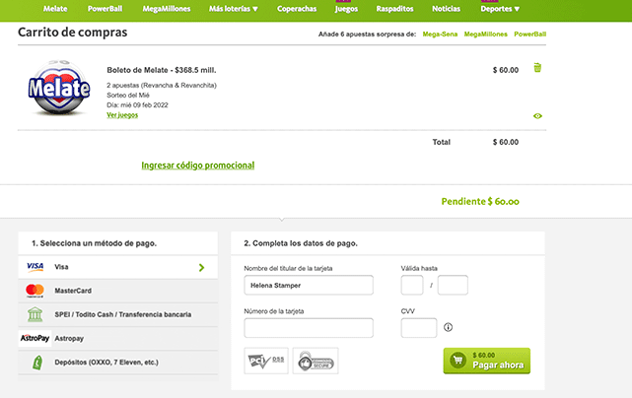Click Ingresar código promocional link
This screenshot has height=398, width=632.
click(x=197, y=166)
